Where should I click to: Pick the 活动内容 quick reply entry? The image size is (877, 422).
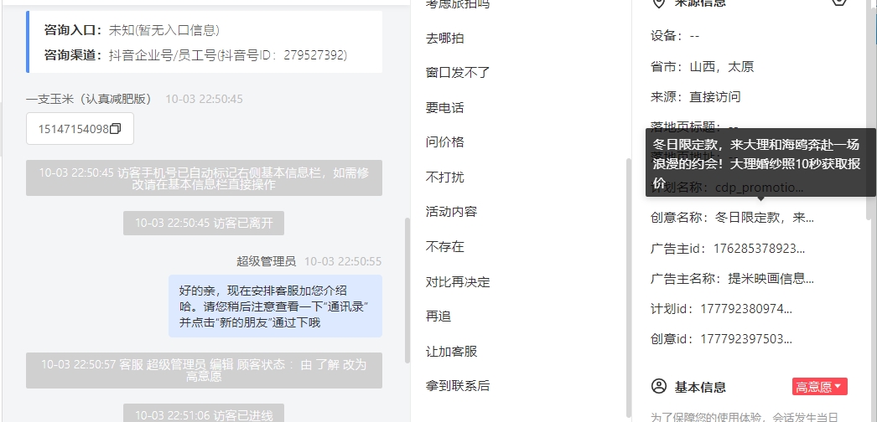[x=451, y=212]
